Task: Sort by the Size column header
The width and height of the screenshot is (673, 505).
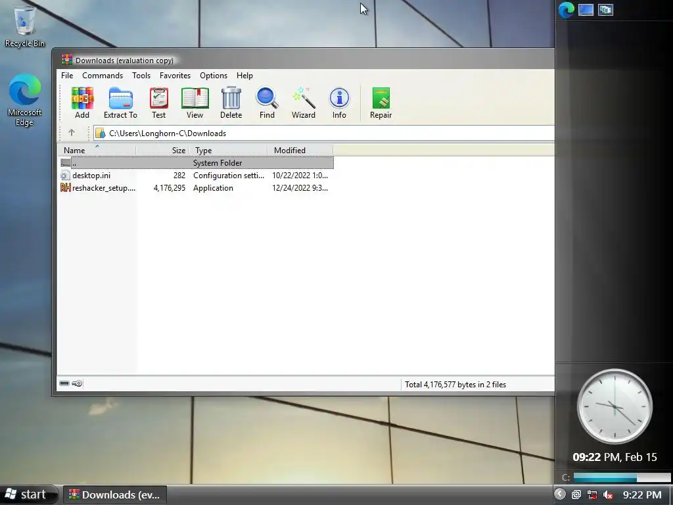Action: click(x=162, y=151)
